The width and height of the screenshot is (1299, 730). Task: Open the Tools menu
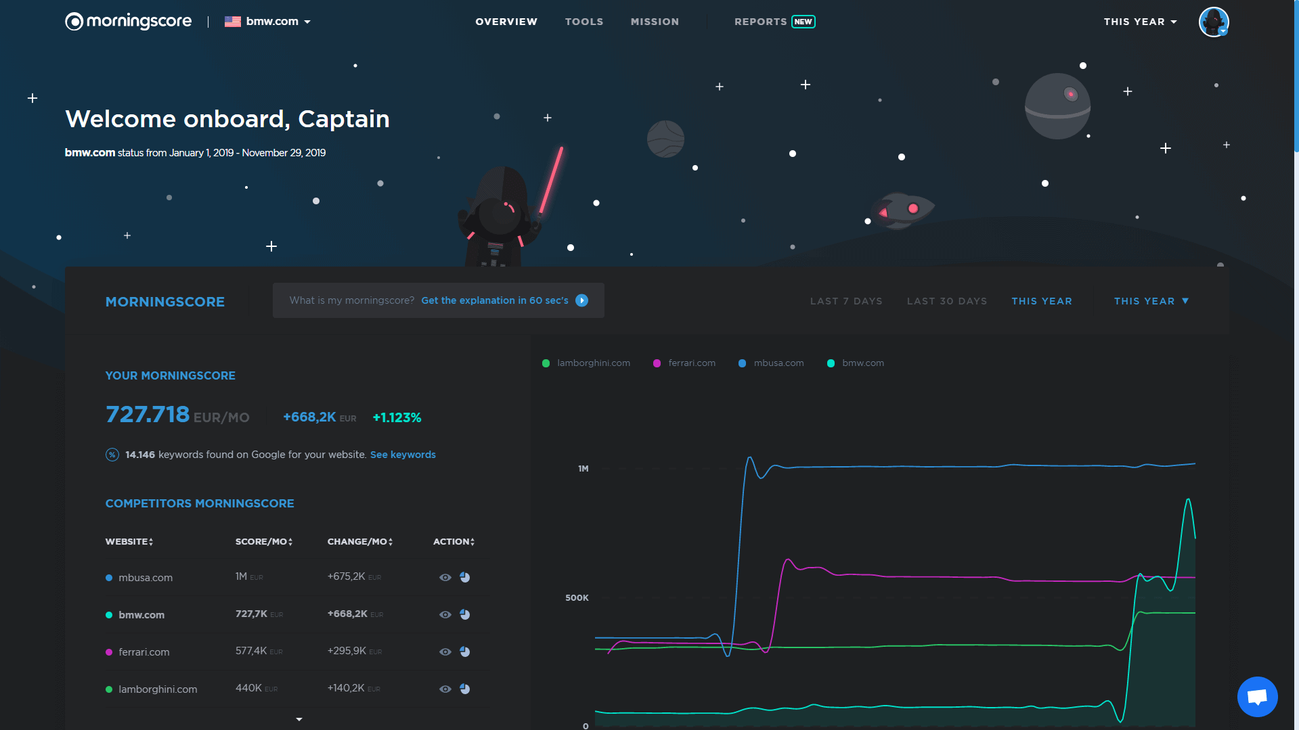point(584,22)
